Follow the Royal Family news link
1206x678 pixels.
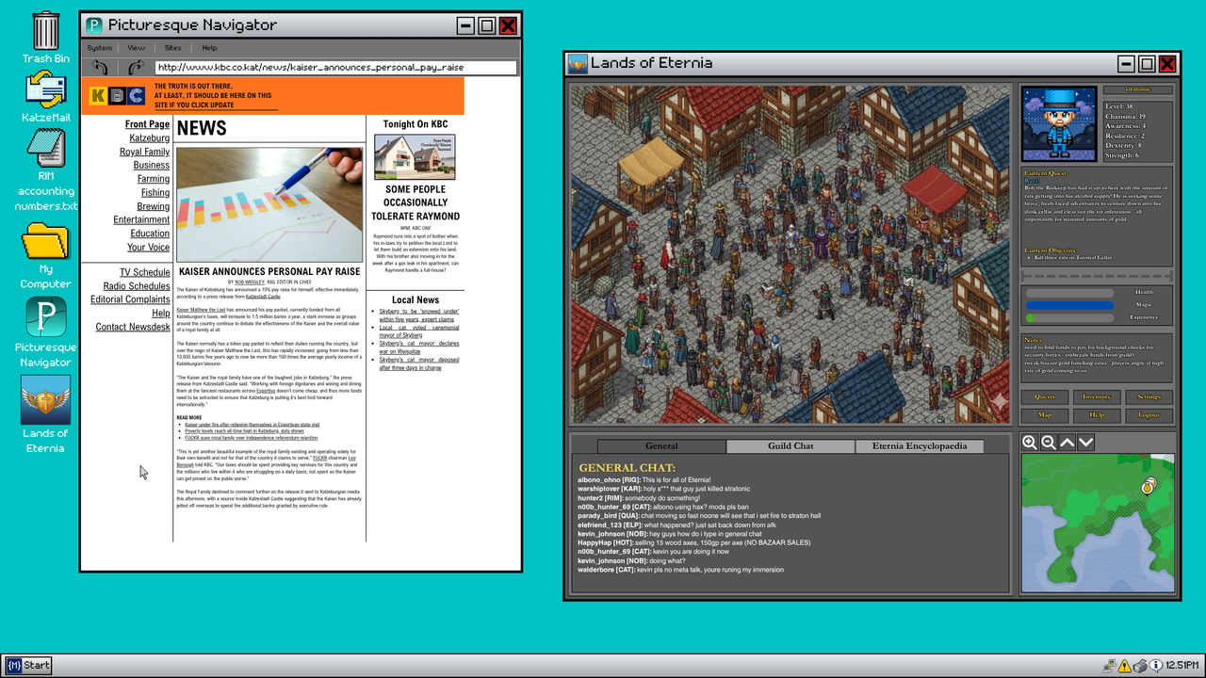pyautogui.click(x=144, y=152)
